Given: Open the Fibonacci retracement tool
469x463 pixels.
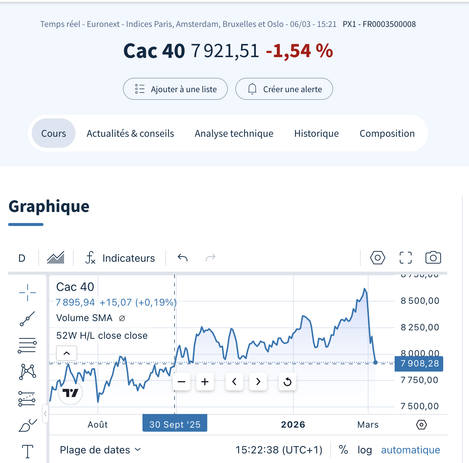Looking at the screenshot, I should (x=27, y=345).
